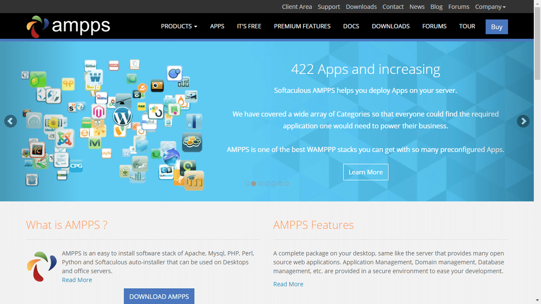Click the sunflower Media icon in the collage
The width and height of the screenshot is (541, 304).
53,124
